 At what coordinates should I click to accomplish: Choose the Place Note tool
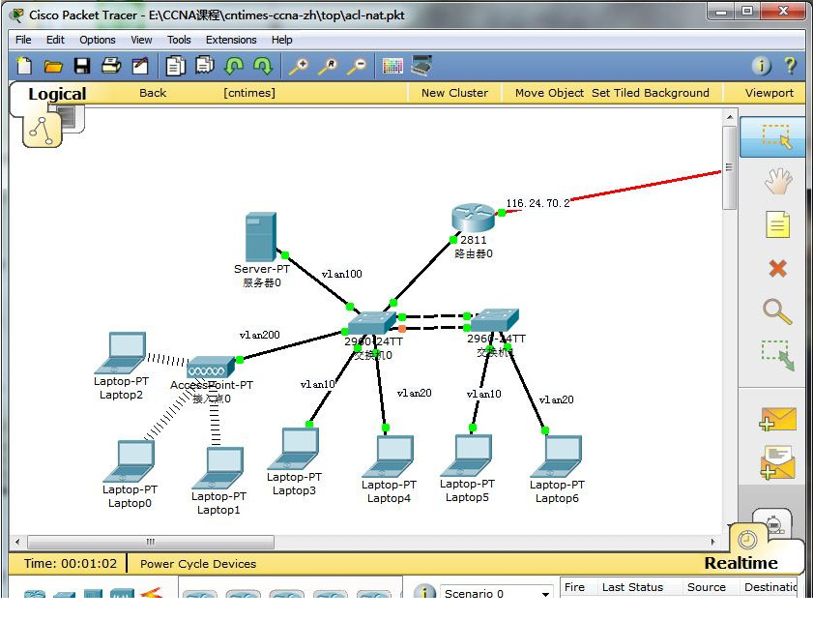[777, 224]
